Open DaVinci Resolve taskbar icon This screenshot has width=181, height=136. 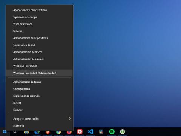[101, 132]
